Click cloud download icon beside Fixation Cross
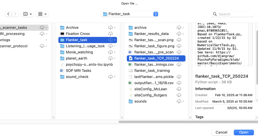The image size is (258, 137). point(110,34)
